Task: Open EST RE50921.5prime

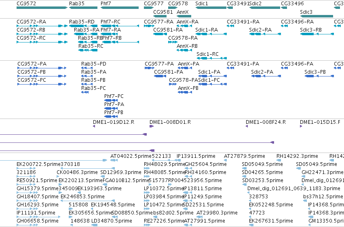Action: [x=37, y=180]
